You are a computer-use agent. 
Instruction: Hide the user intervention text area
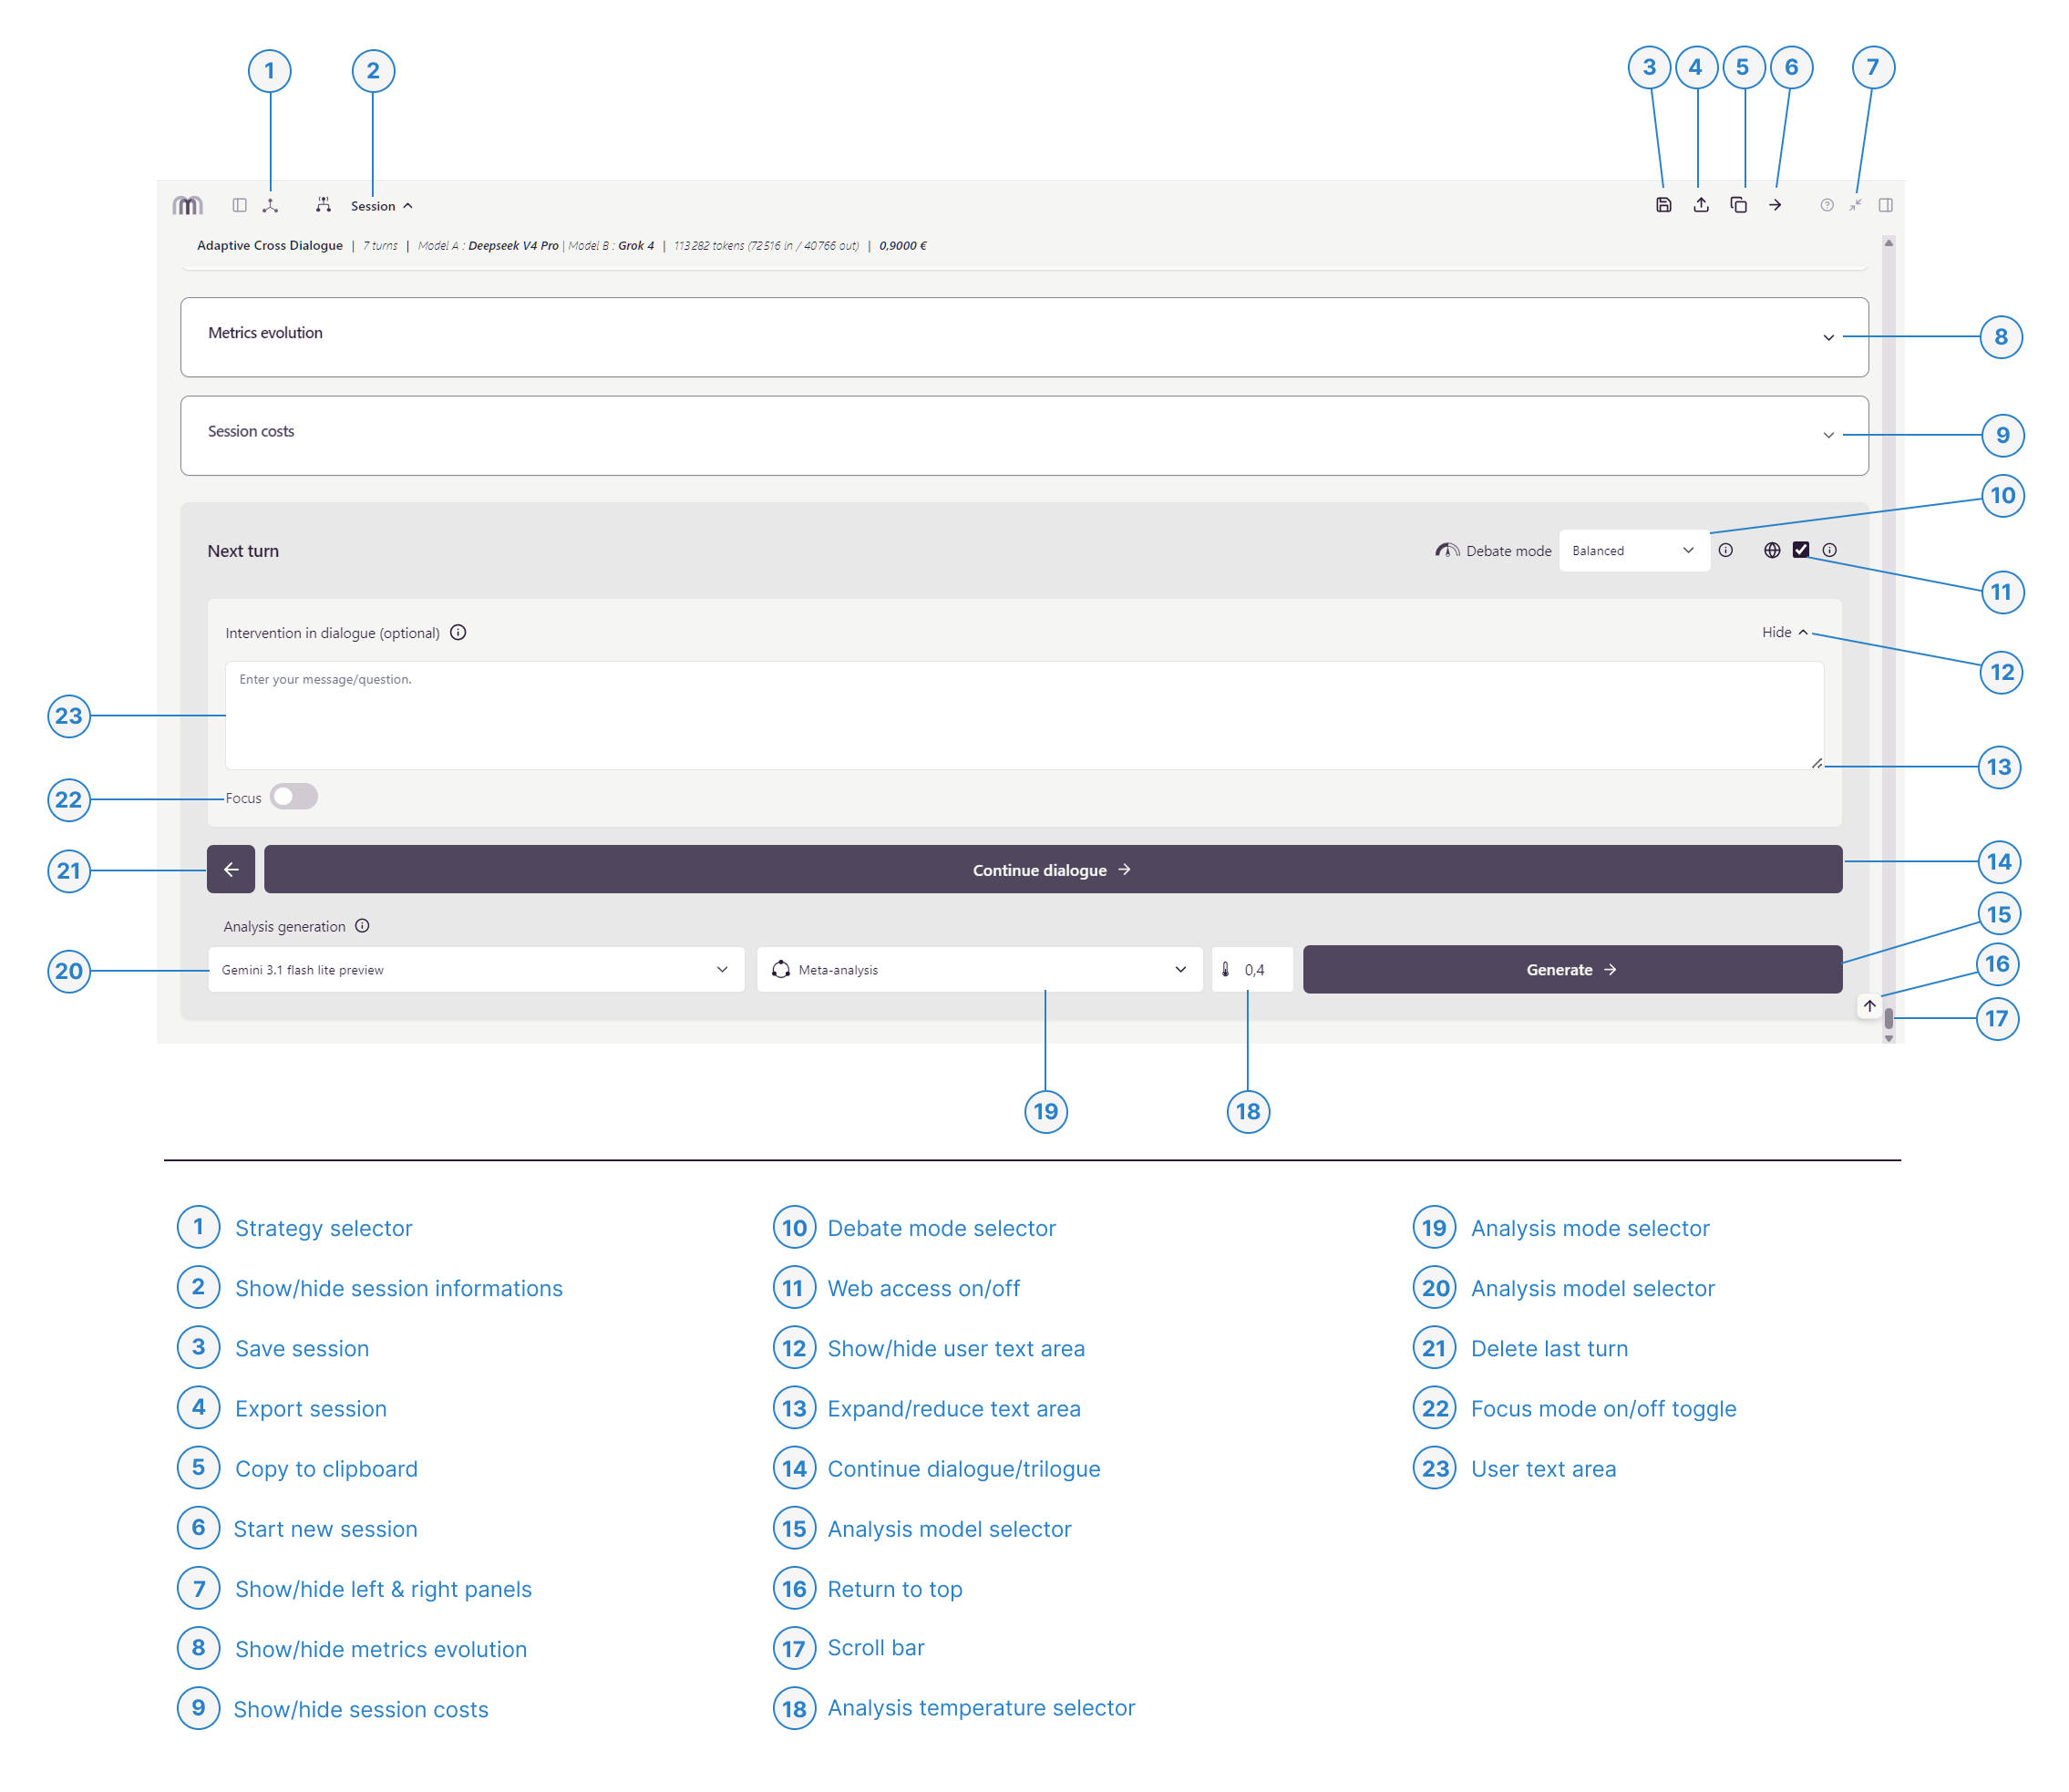coord(1785,632)
